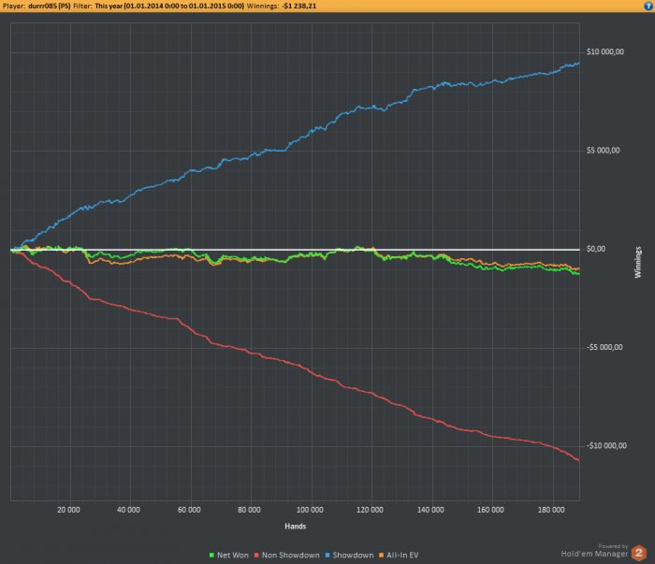Click the end of the red Non Showdown line

pyautogui.click(x=578, y=460)
